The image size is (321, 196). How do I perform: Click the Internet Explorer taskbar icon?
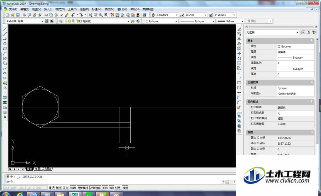point(20,194)
